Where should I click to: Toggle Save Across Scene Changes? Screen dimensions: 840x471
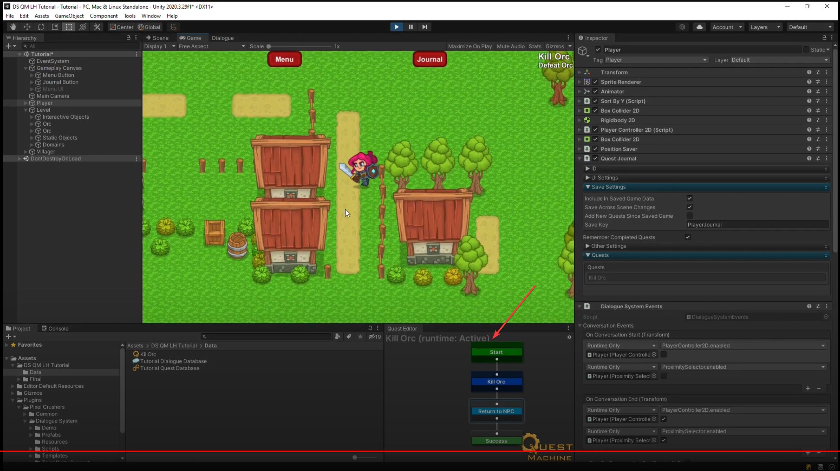coord(690,207)
